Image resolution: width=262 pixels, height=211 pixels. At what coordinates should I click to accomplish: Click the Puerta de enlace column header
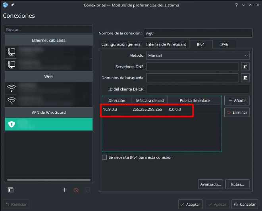[195, 100]
